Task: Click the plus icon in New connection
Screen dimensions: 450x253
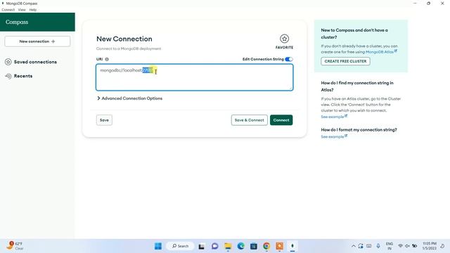Action: point(53,41)
